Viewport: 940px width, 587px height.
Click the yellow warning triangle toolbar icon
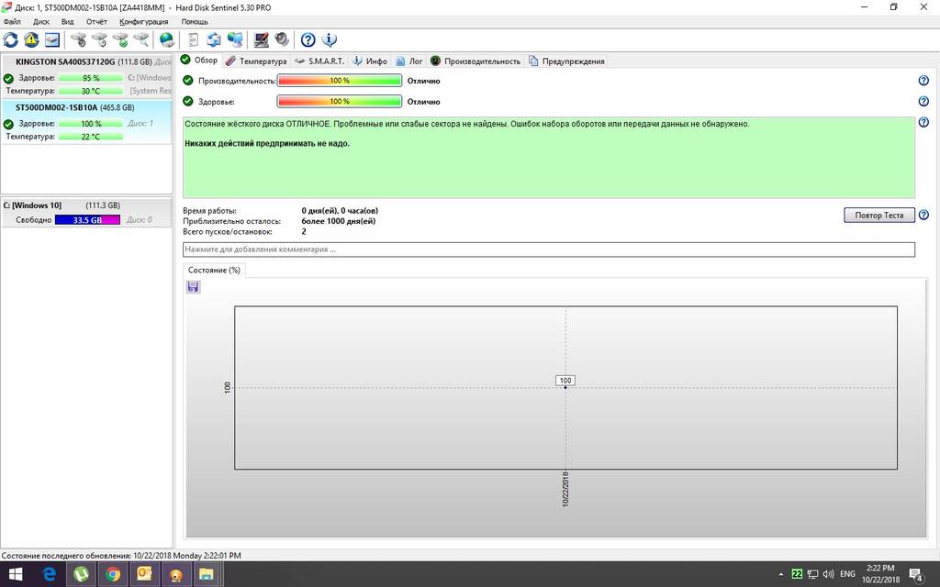coord(31,40)
